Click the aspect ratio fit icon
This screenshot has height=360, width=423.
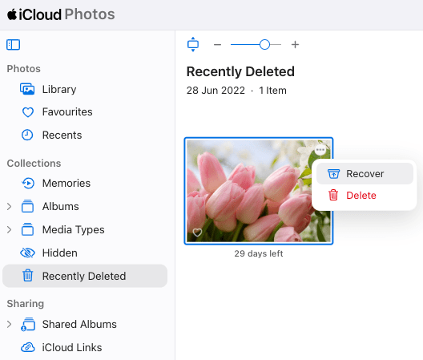[193, 44]
